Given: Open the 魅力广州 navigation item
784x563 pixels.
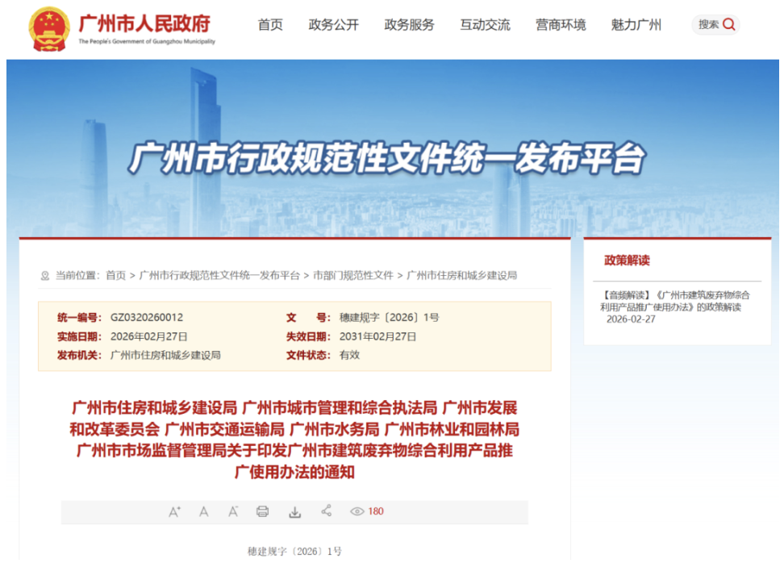Looking at the screenshot, I should pyautogui.click(x=636, y=25).
